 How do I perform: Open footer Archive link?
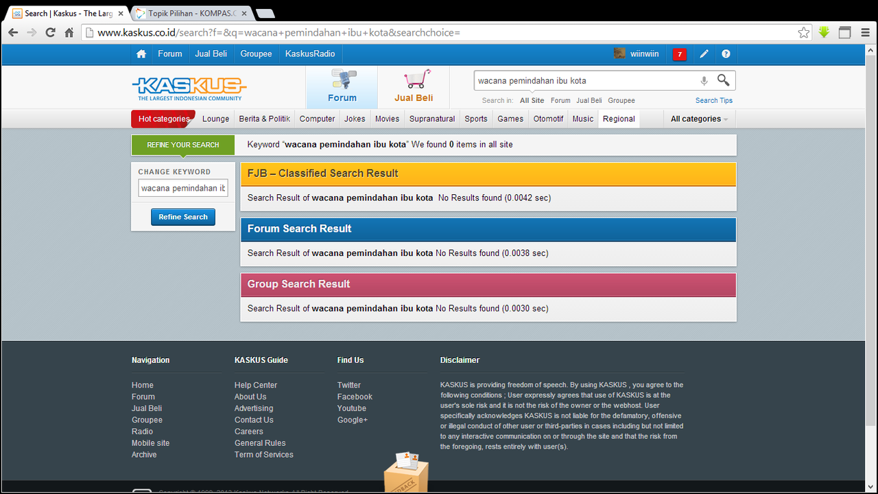coord(144,455)
